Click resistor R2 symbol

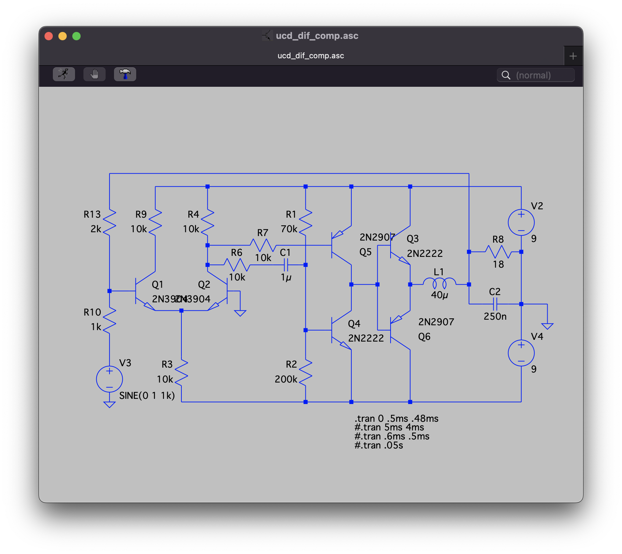pos(305,372)
